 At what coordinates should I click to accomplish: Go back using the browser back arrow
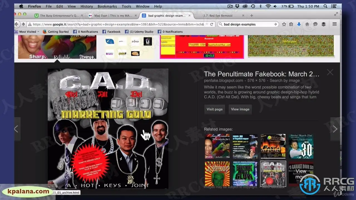[17, 24]
